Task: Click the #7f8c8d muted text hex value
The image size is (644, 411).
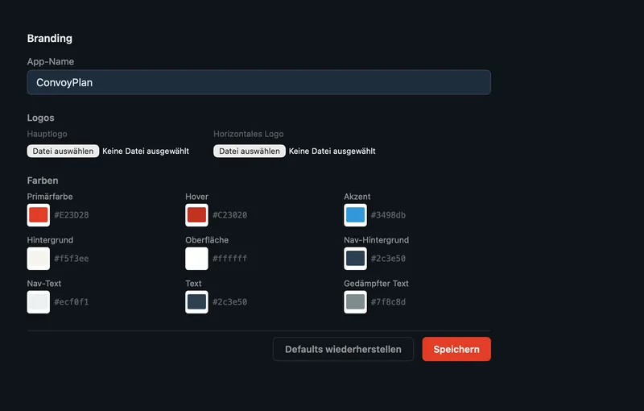Action: tap(388, 302)
